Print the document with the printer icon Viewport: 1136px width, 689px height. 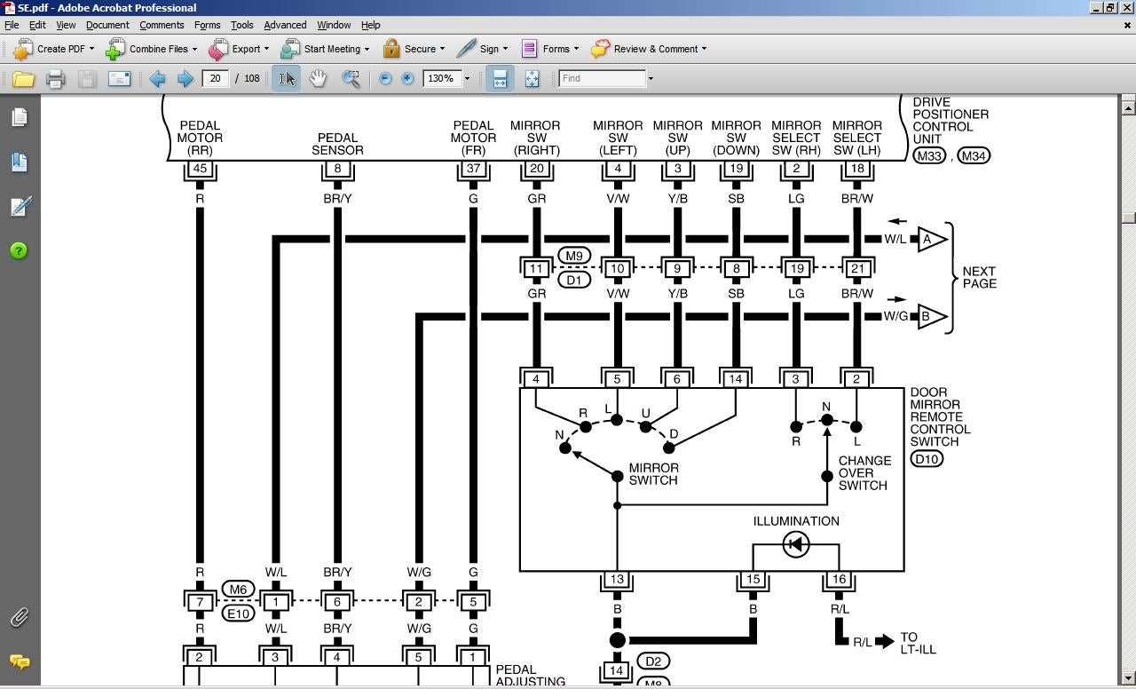55,79
